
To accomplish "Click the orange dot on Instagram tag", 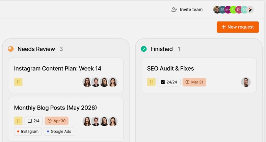I will click(18, 132).
